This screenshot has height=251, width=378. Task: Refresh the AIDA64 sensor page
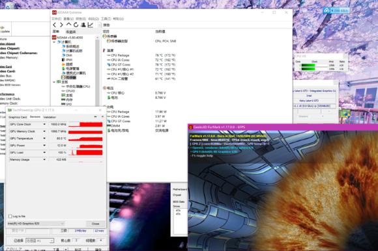pyautogui.click(x=76, y=25)
